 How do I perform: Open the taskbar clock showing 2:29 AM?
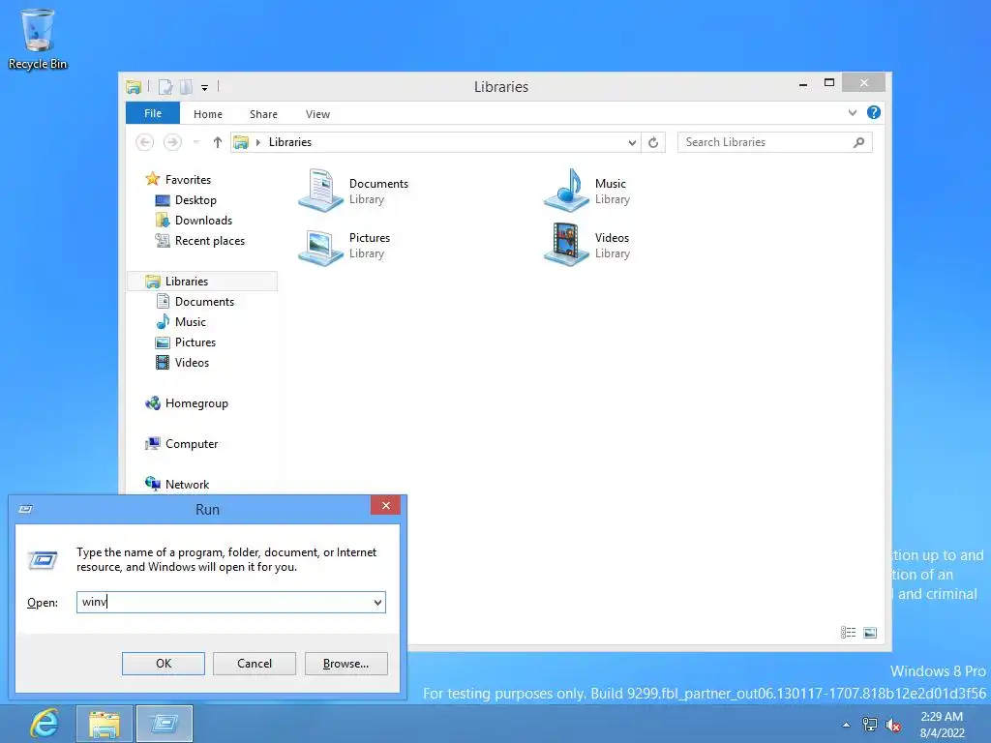942,725
